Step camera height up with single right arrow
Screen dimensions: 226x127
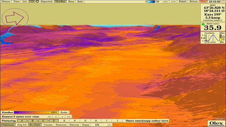pos(62,116)
